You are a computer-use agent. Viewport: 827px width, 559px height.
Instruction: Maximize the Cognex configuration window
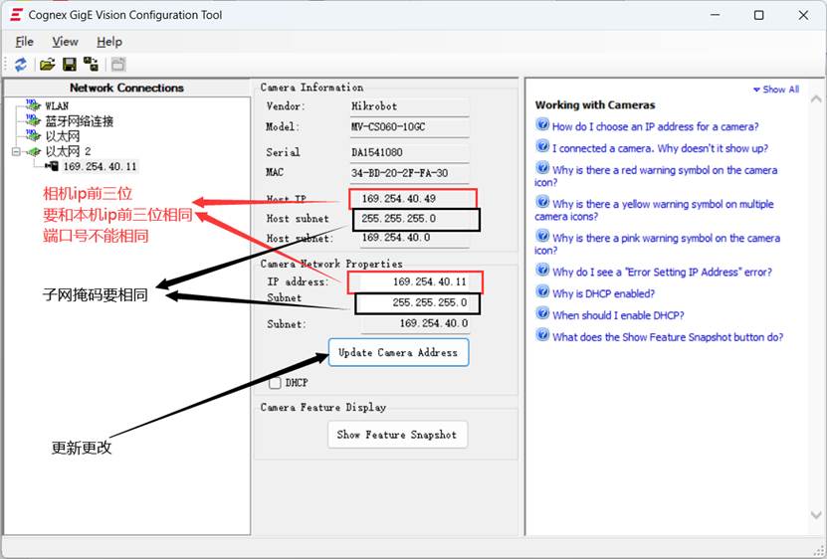(758, 15)
